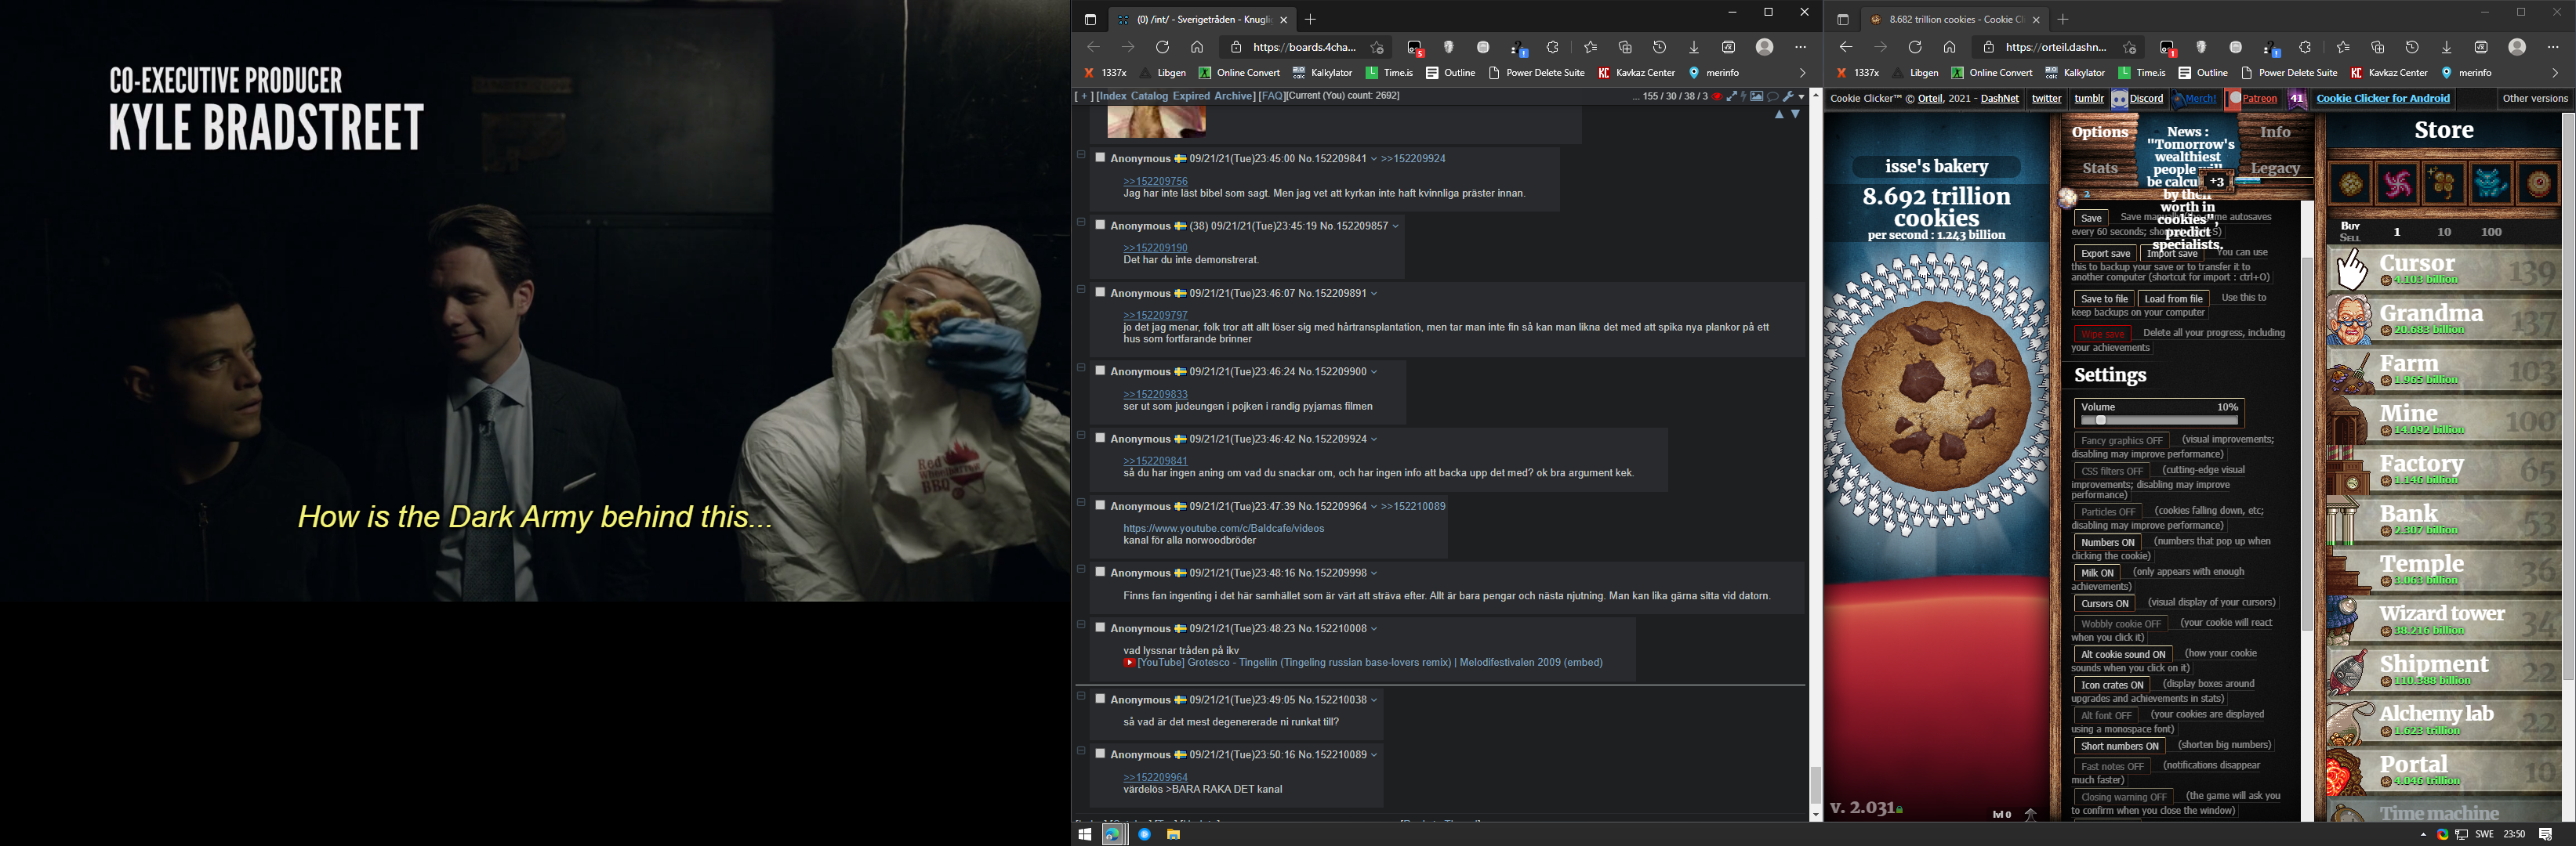Open the Baldcafe YouTube channel link
The height and width of the screenshot is (846, 2576).
(1223, 529)
